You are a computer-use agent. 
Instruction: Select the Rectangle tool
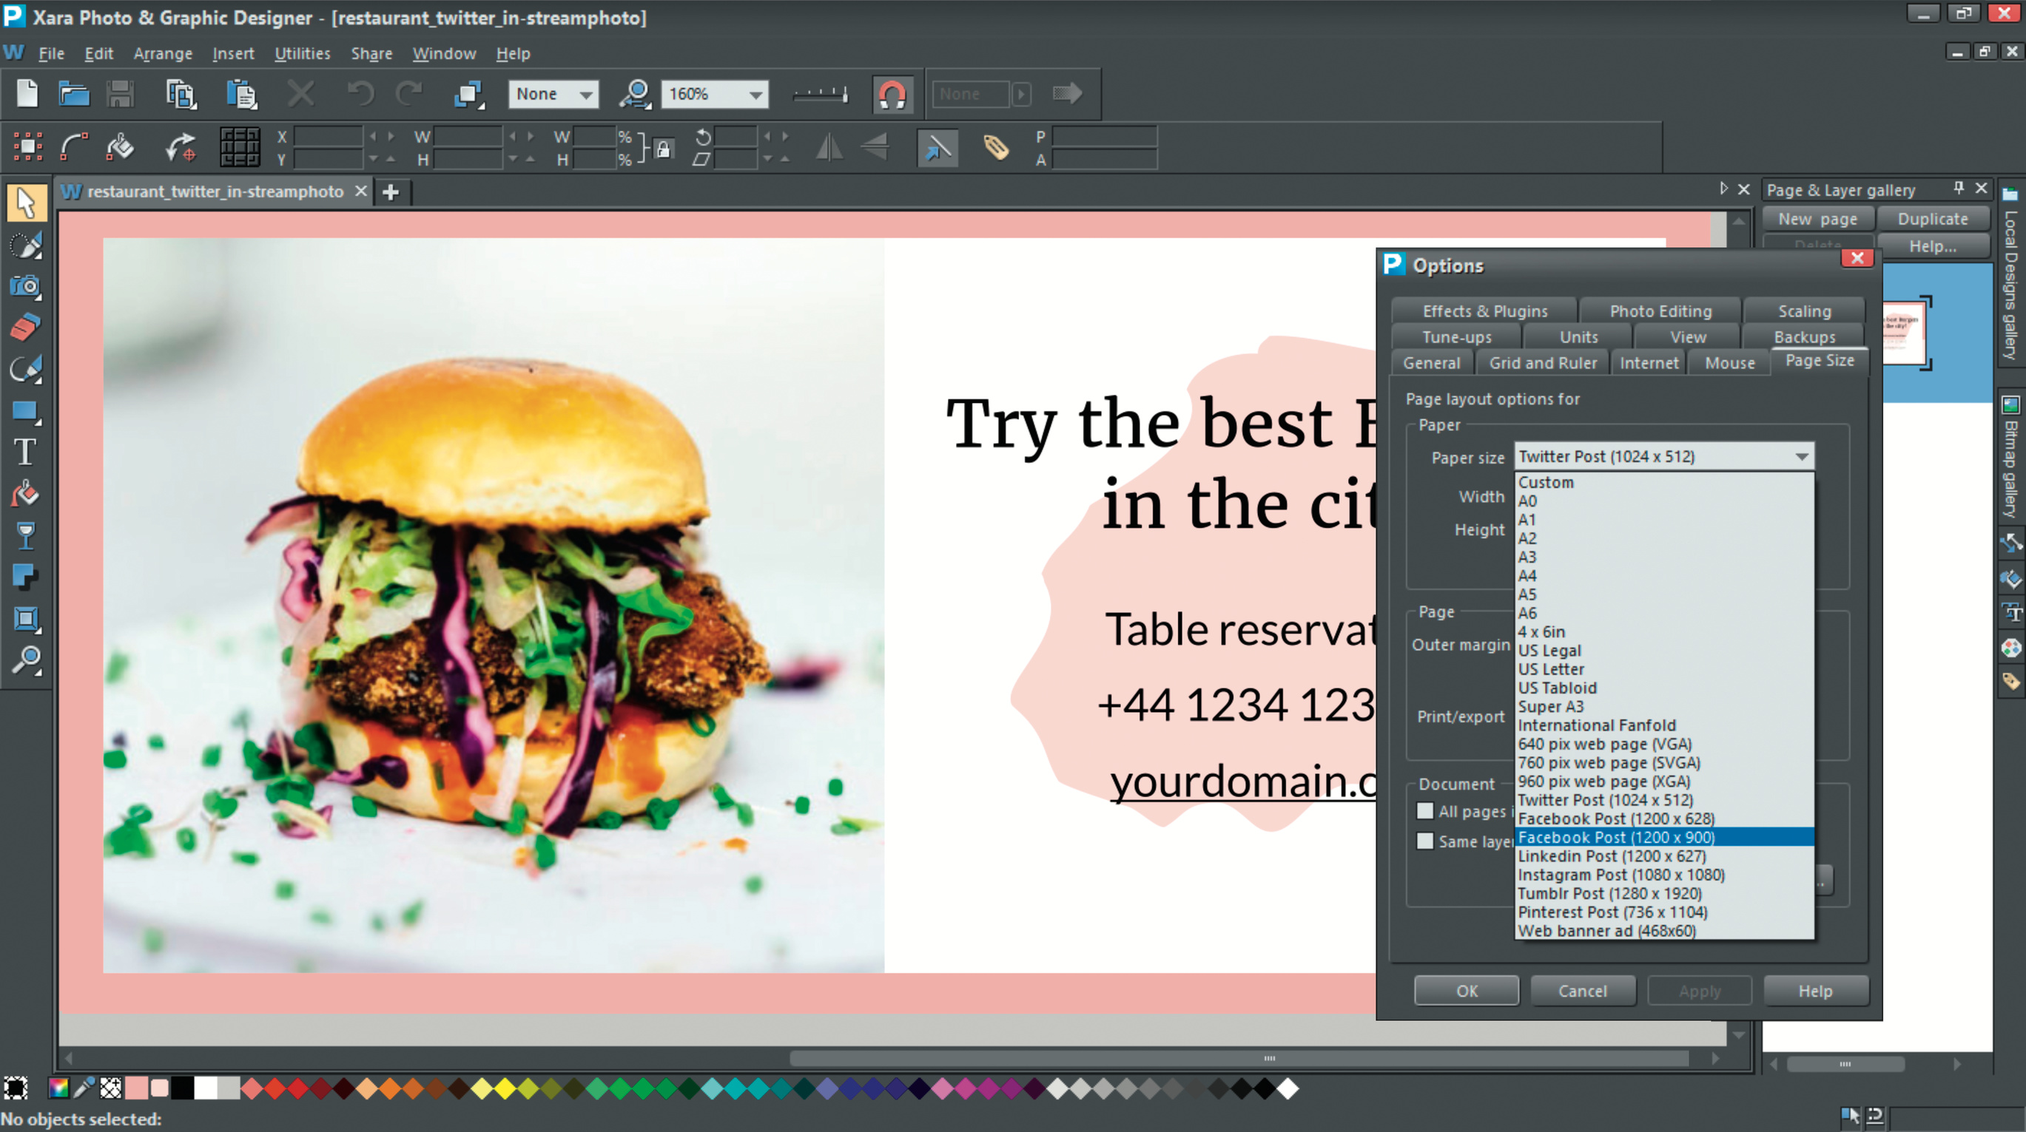click(25, 411)
